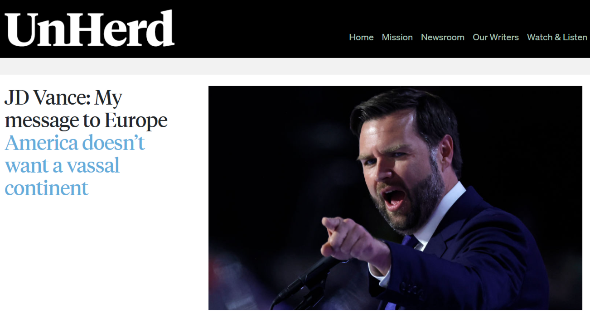Select Our Writers in navigation

pyautogui.click(x=495, y=37)
